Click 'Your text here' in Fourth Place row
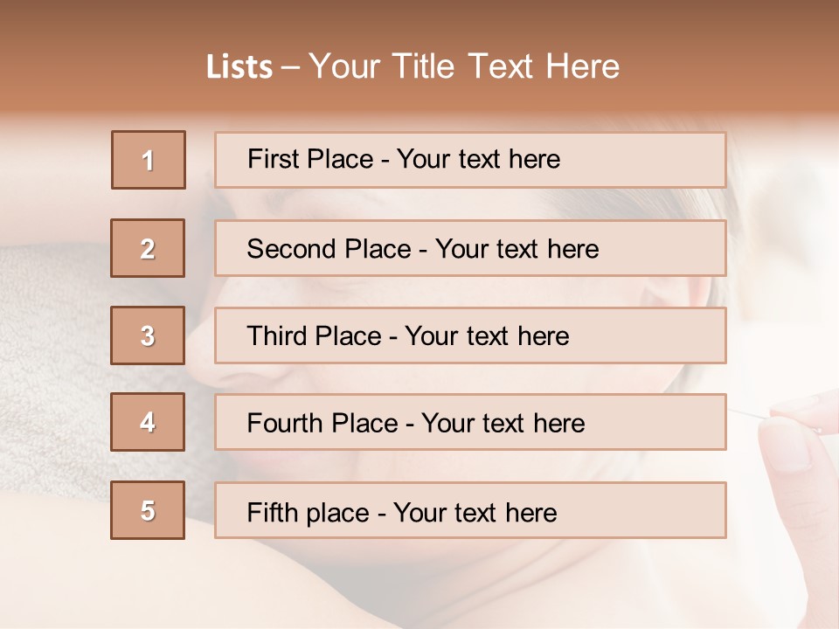The image size is (839, 629). click(503, 424)
